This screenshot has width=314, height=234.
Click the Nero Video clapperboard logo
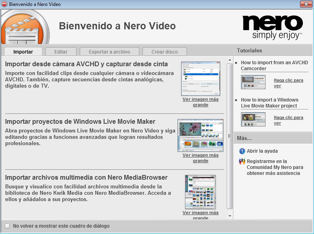25,27
